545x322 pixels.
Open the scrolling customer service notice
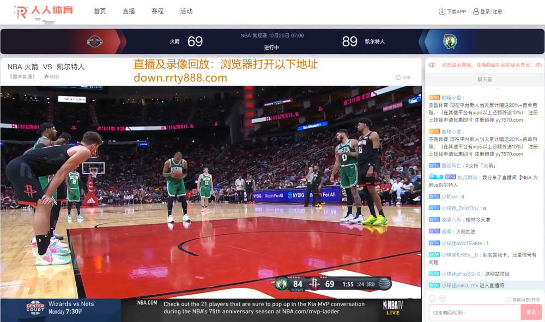click(x=491, y=65)
